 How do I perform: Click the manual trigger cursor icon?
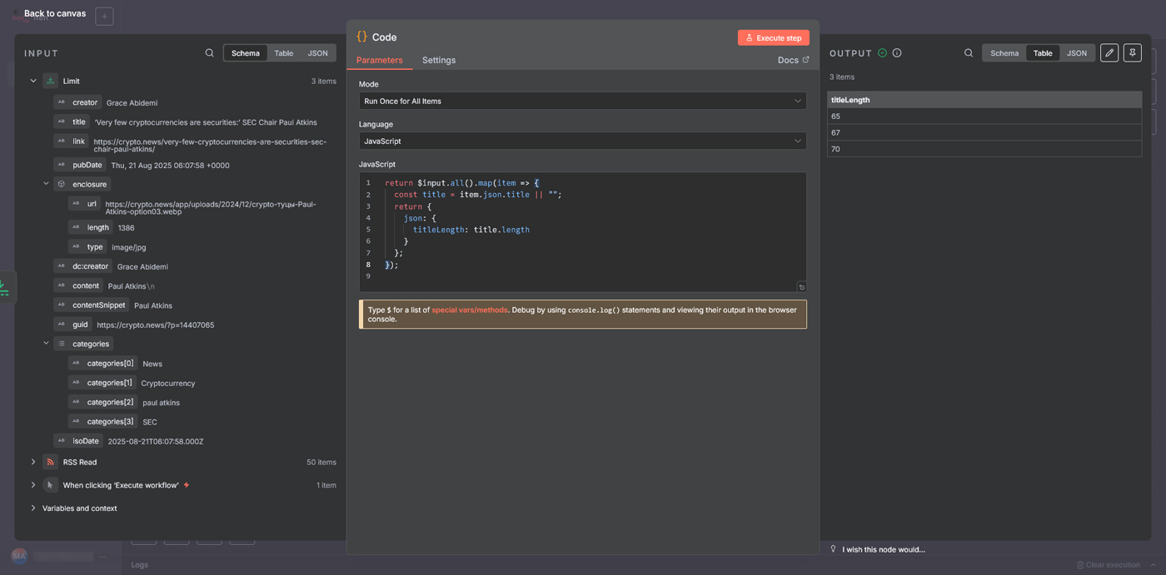pyautogui.click(x=51, y=485)
